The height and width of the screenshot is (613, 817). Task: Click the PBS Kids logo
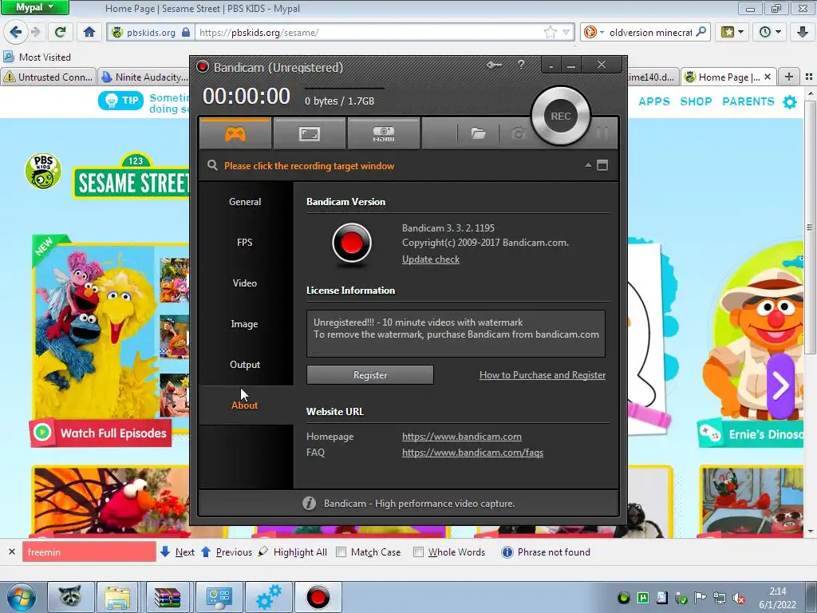(43, 171)
